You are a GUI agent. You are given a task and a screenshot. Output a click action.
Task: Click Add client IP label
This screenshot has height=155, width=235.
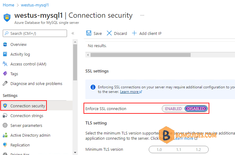pos(150,33)
